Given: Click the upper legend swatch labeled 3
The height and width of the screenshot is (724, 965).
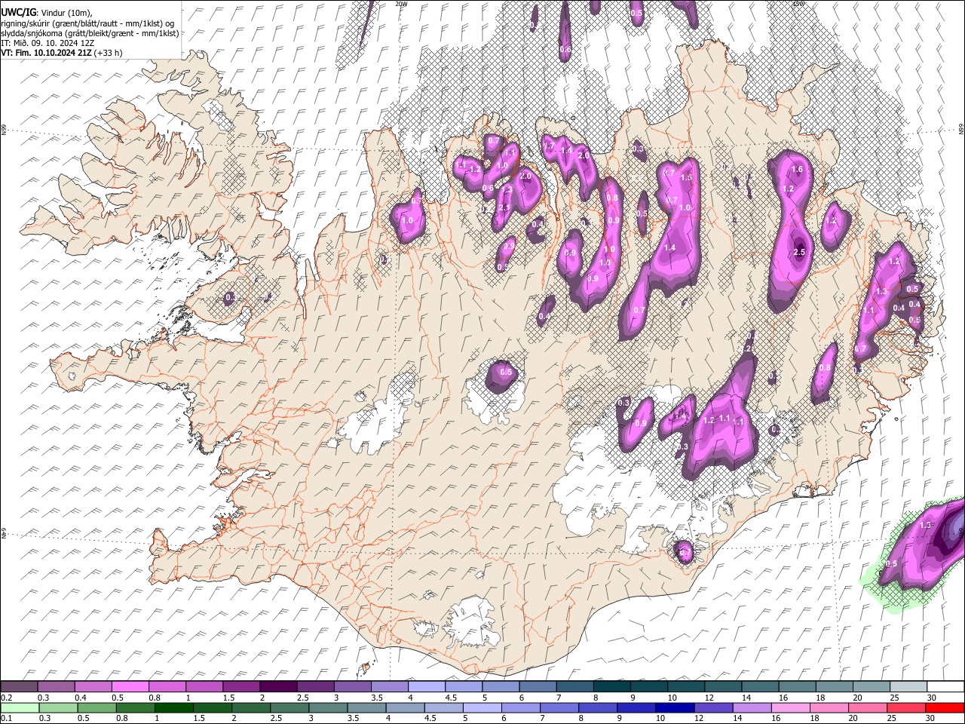Looking at the screenshot, I should tap(351, 686).
